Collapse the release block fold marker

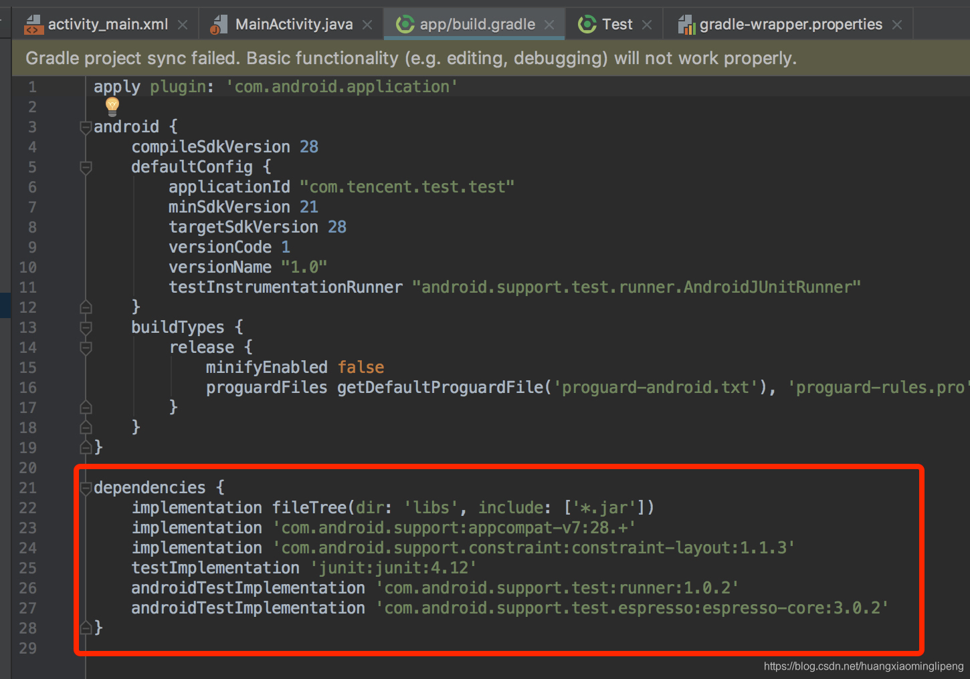85,348
